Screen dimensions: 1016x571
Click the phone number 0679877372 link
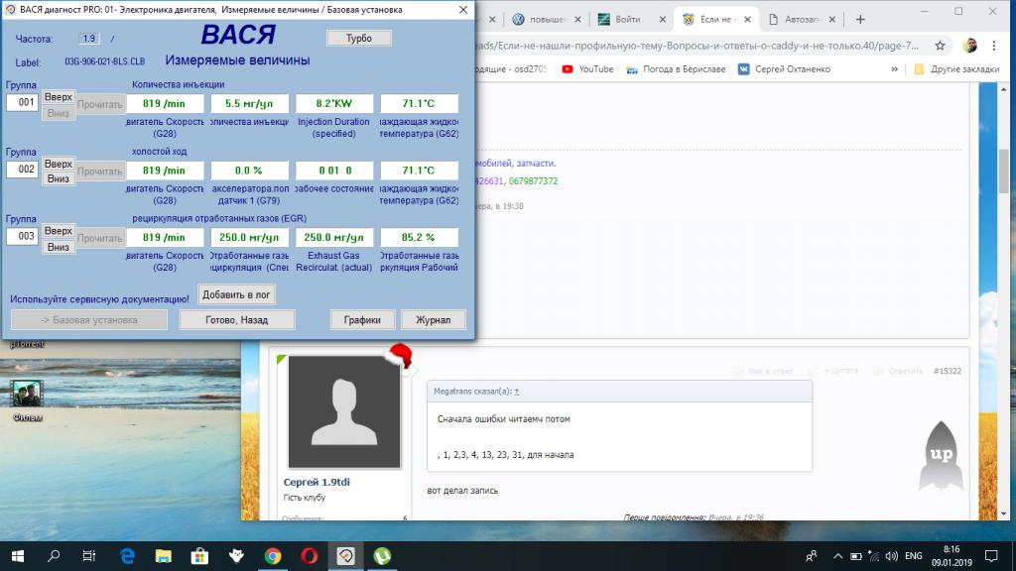tap(533, 181)
